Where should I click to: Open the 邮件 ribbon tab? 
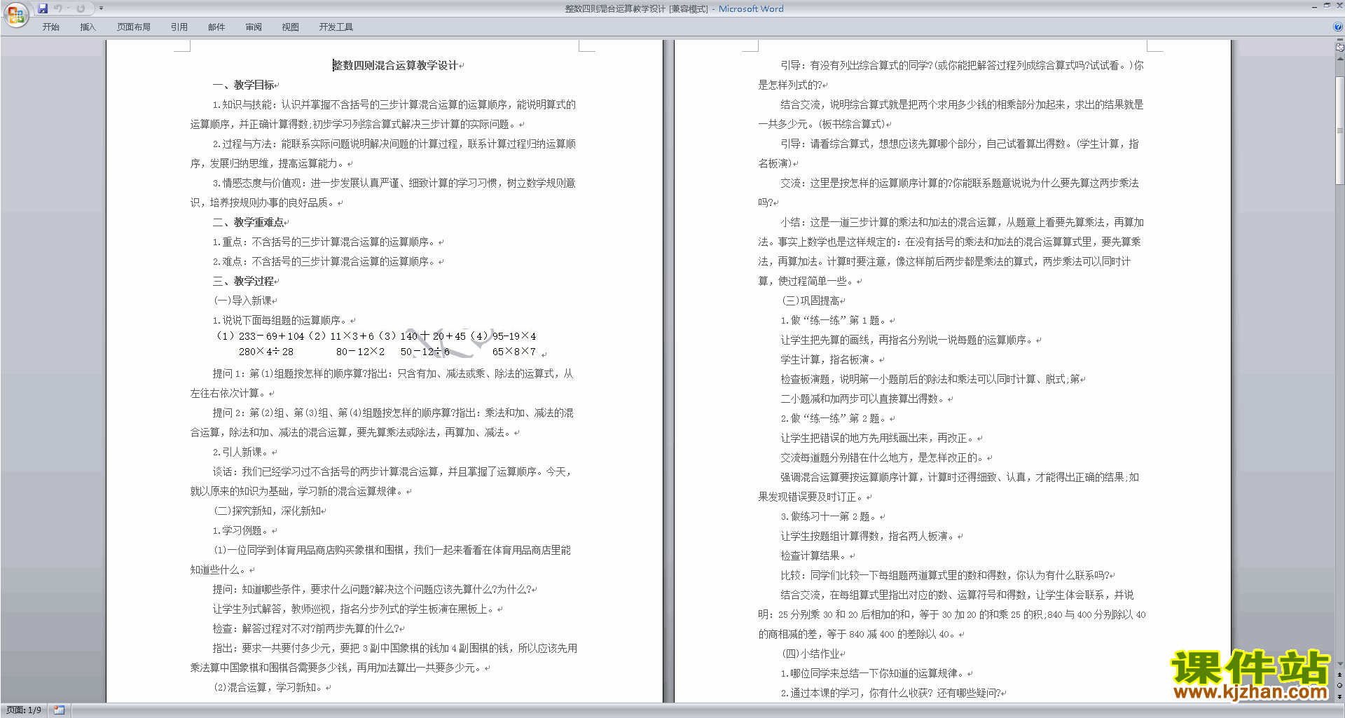(x=216, y=27)
